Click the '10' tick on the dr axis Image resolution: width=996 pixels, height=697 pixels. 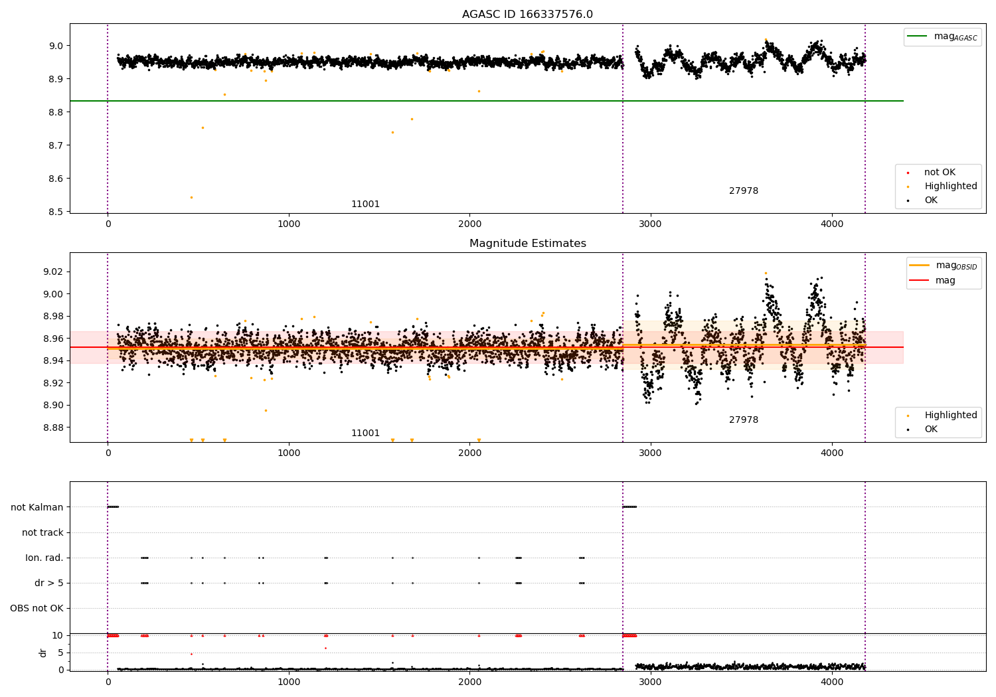click(58, 635)
